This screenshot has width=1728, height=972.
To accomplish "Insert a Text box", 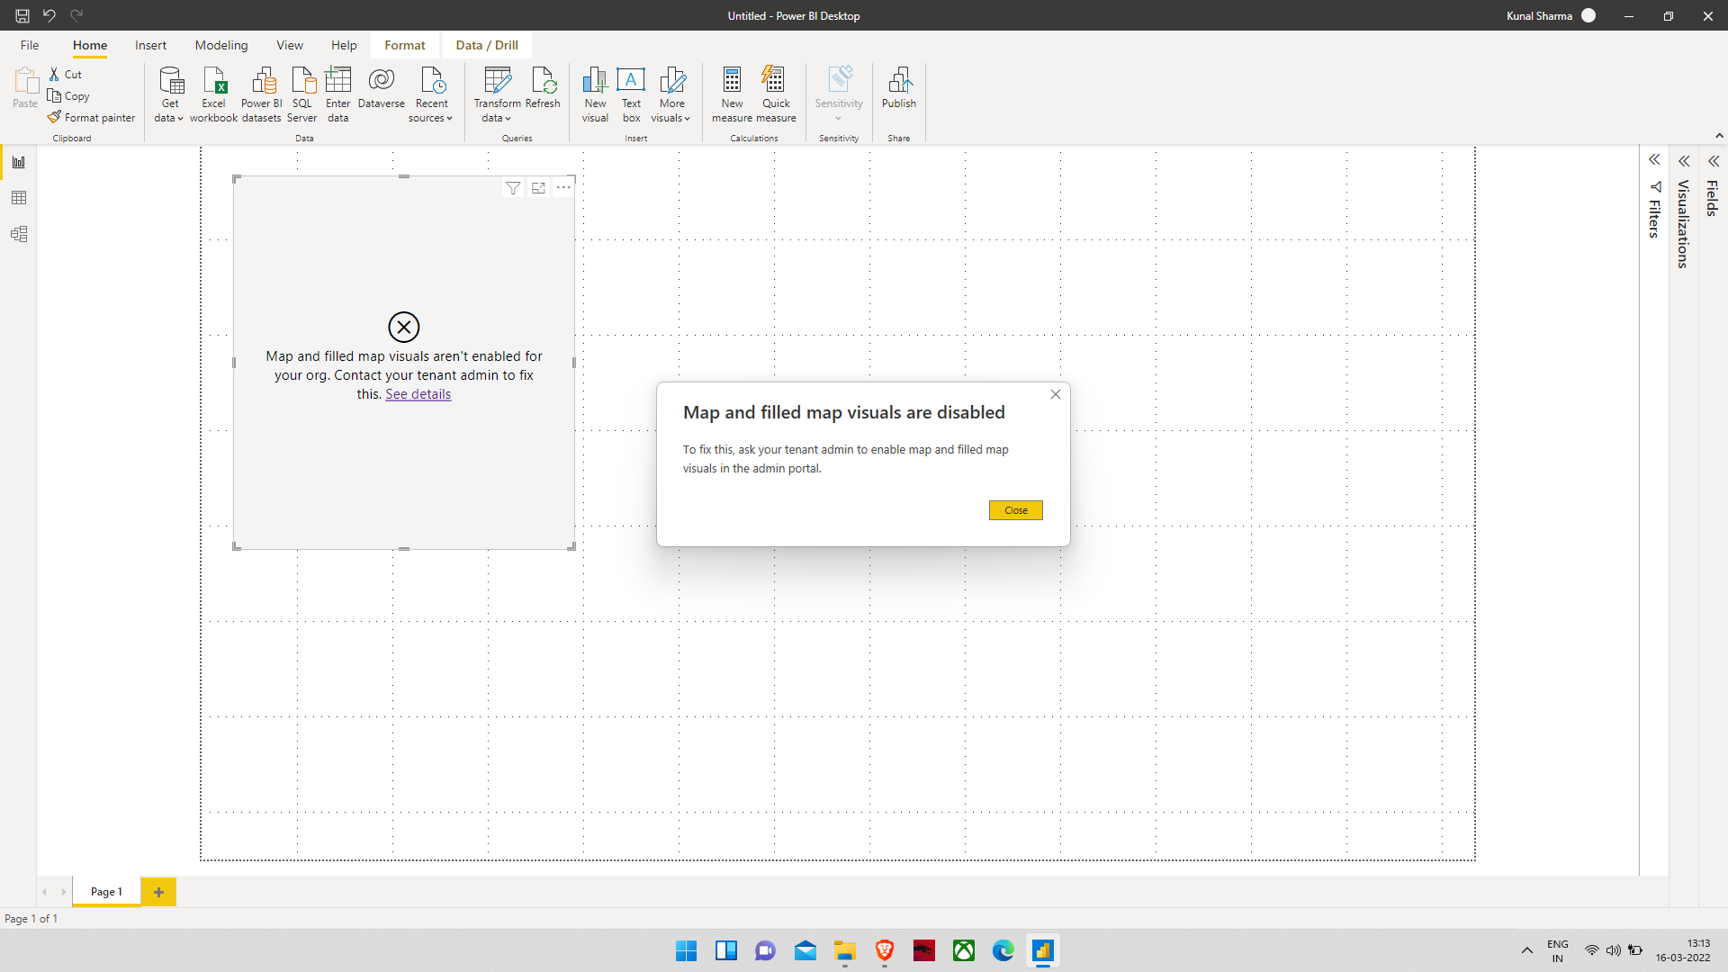I will [x=631, y=94].
